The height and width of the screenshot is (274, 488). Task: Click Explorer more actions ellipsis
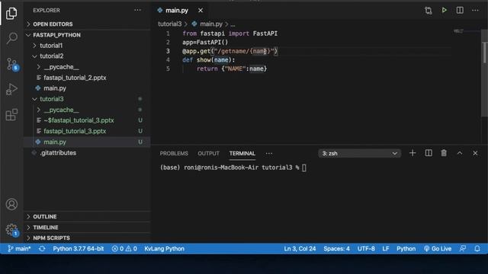click(137, 10)
